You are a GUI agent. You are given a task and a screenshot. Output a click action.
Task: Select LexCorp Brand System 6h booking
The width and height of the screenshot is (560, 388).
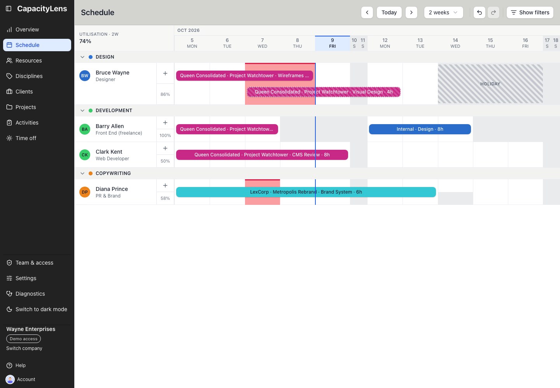pyautogui.click(x=306, y=192)
